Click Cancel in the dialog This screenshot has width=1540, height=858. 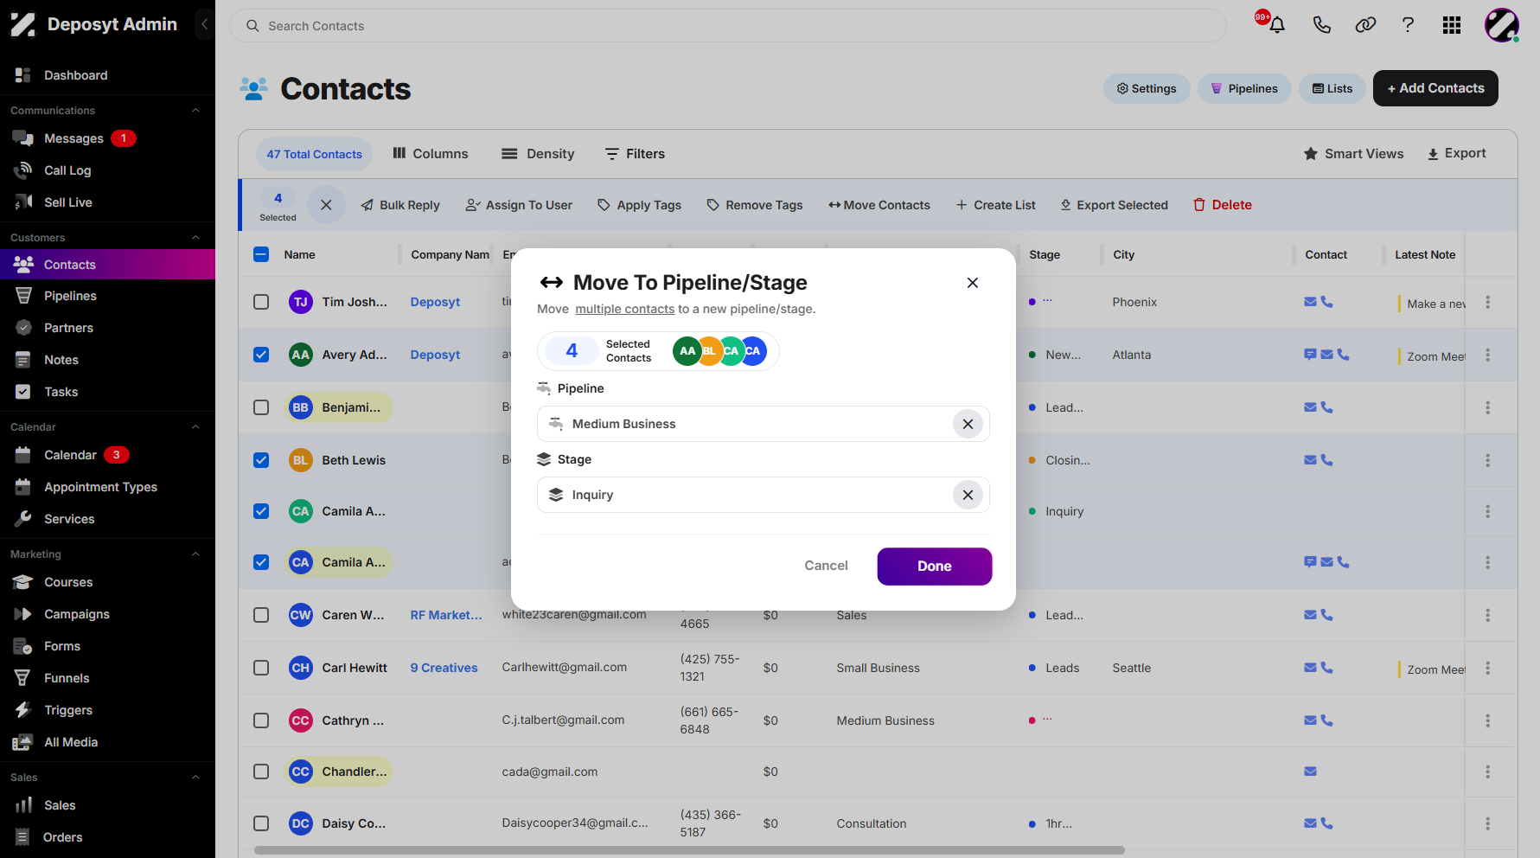[826, 566]
